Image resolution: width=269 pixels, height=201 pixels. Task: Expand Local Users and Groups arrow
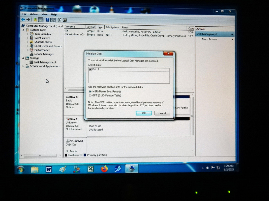click(x=27, y=46)
